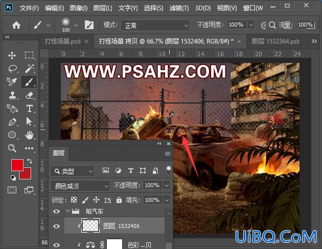Toggle the Brush Settings panel
The image size is (322, 249).
coord(89,25)
